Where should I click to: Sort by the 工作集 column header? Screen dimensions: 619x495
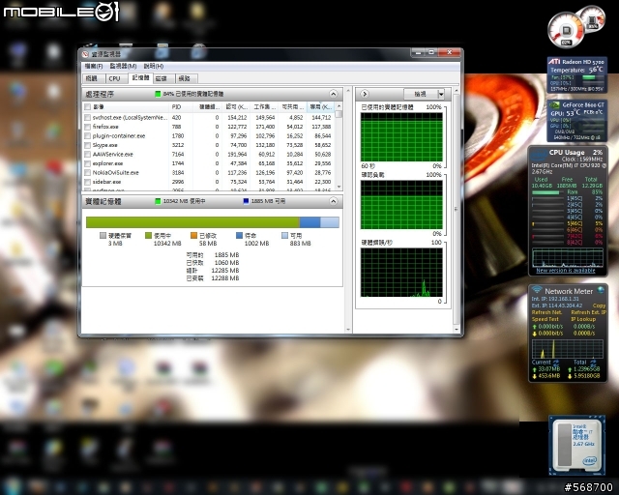[x=264, y=107]
